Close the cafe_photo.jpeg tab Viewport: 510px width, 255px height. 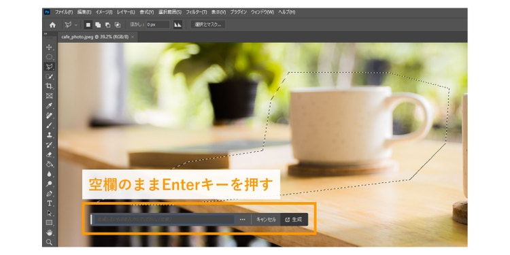pos(133,37)
